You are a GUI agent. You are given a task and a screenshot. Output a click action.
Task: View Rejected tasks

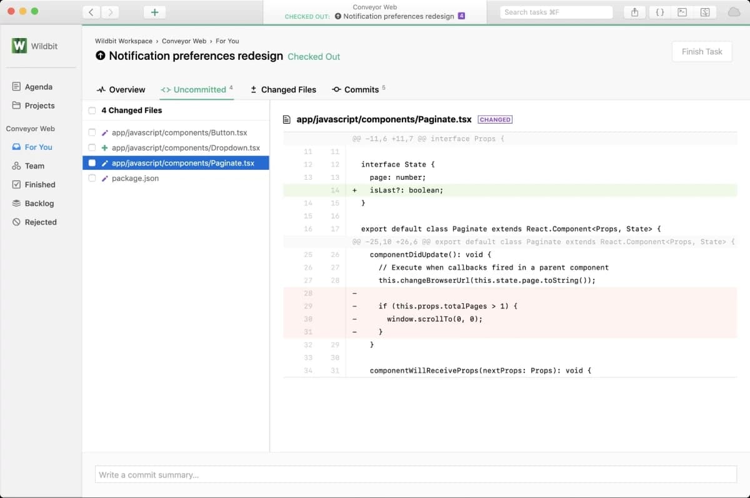point(34,222)
